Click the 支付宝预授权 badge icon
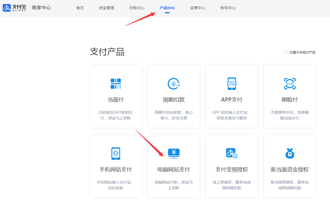 tap(232, 154)
